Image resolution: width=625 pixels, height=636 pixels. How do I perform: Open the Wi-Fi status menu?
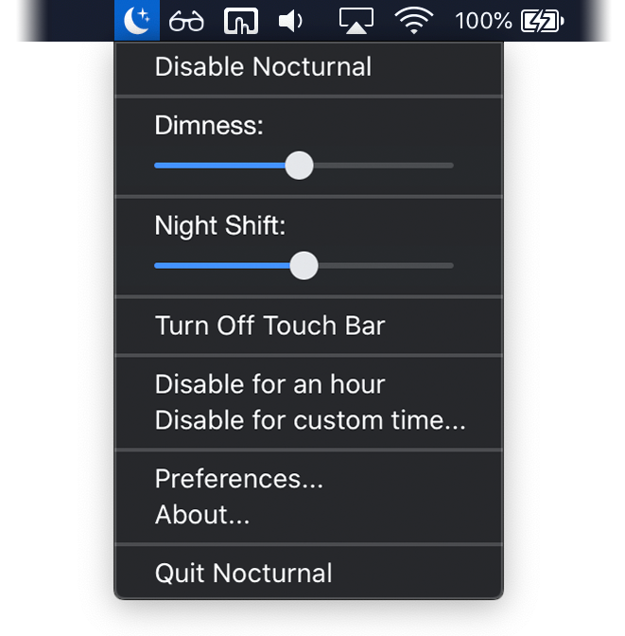(x=413, y=21)
